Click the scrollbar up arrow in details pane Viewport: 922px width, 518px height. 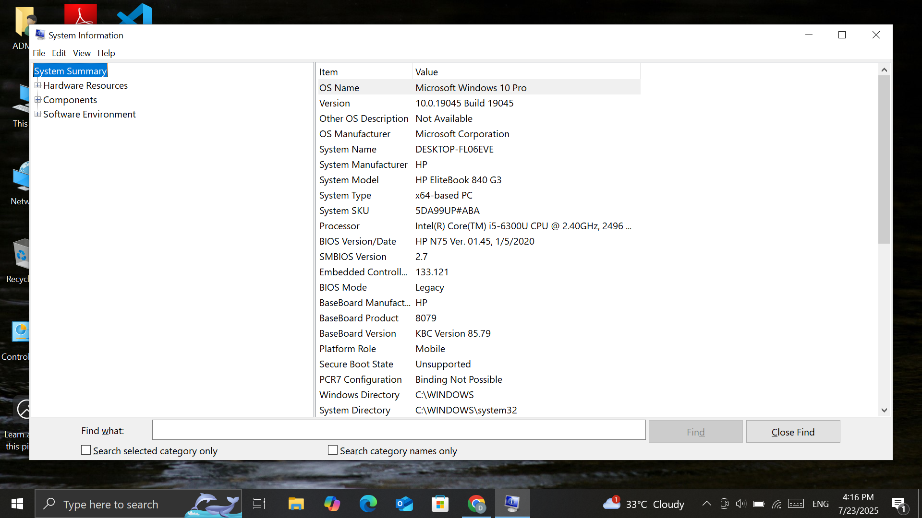884,70
